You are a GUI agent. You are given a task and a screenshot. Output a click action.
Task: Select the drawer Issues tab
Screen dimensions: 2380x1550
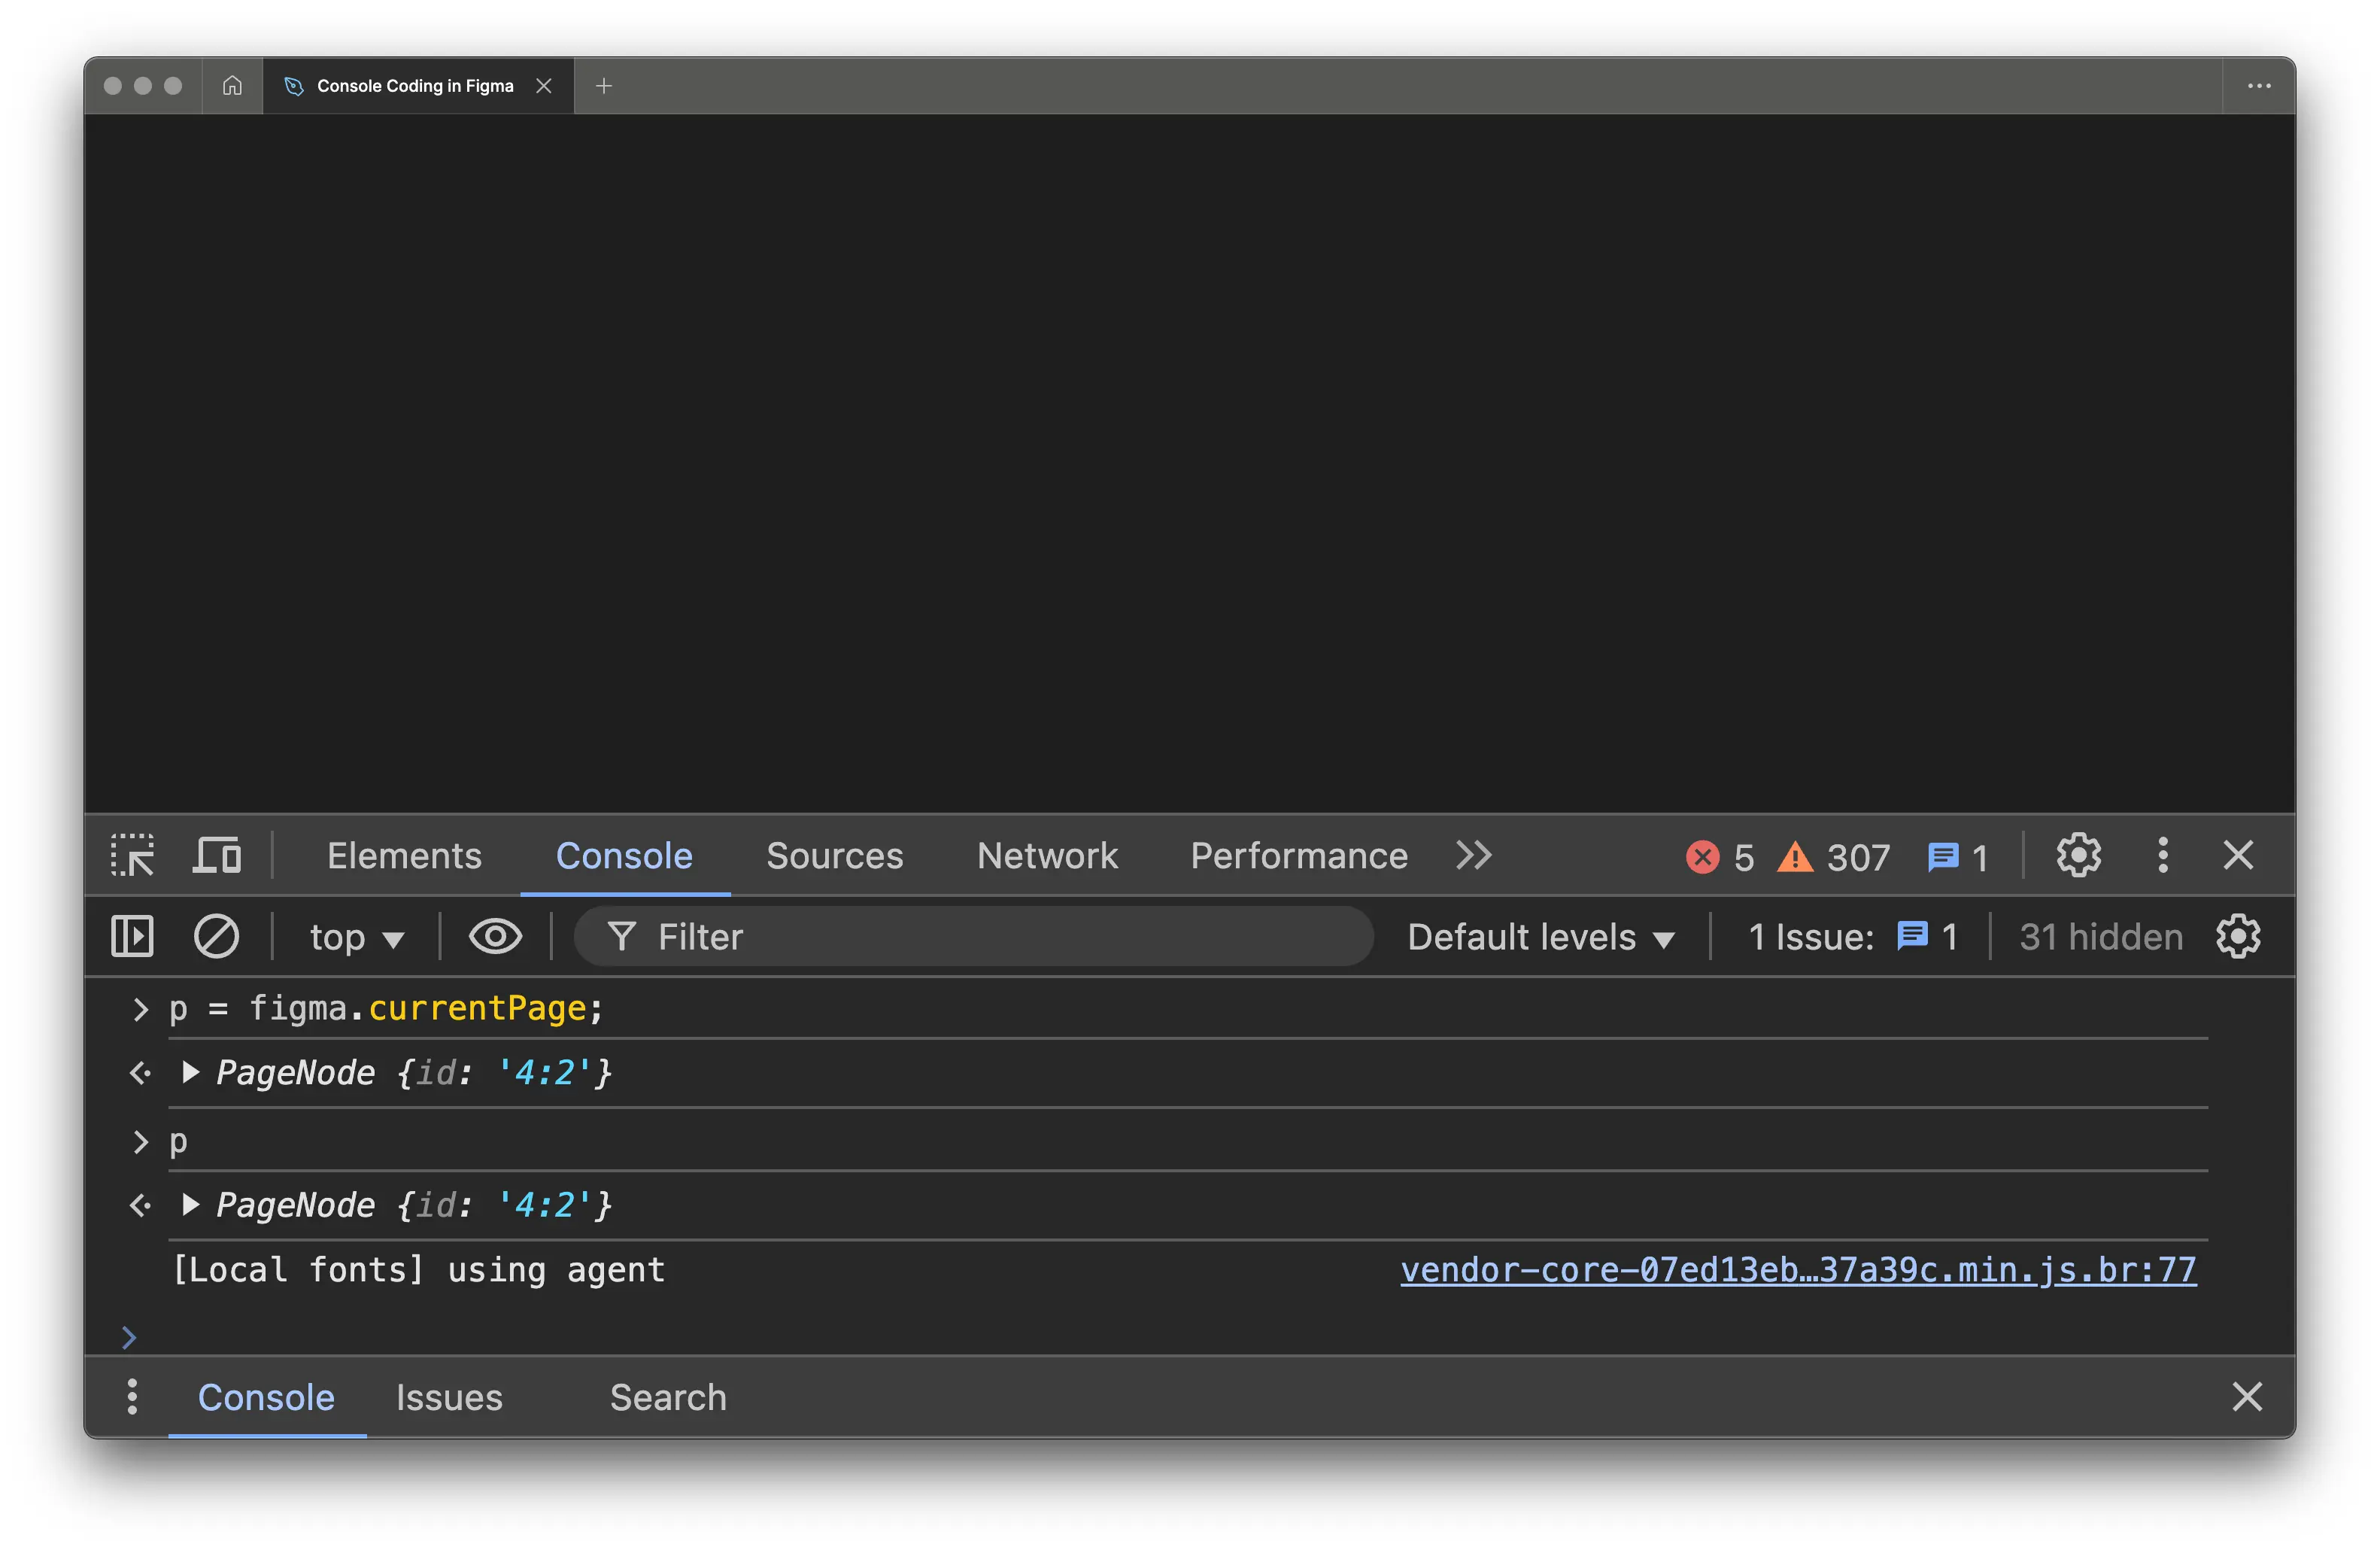(x=449, y=1397)
